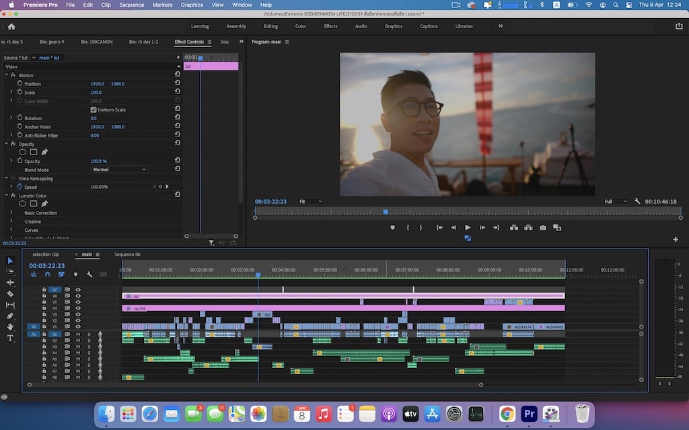Play the program monitor
This screenshot has height=430, width=689.
click(468, 227)
